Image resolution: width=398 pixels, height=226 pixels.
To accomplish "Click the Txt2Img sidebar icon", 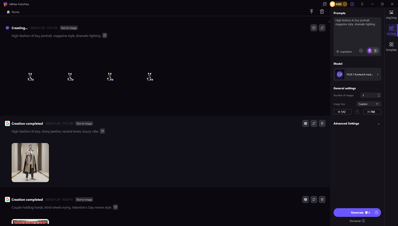I will [x=391, y=30].
